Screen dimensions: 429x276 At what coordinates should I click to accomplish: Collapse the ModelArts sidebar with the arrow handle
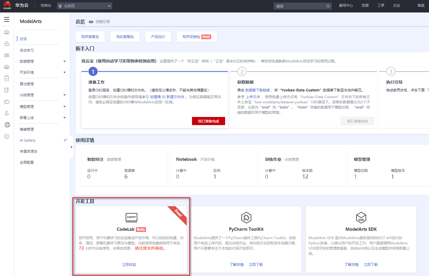pos(71,147)
